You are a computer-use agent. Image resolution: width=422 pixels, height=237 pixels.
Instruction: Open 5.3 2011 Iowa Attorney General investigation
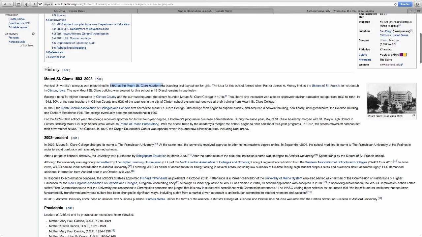point(80,34)
